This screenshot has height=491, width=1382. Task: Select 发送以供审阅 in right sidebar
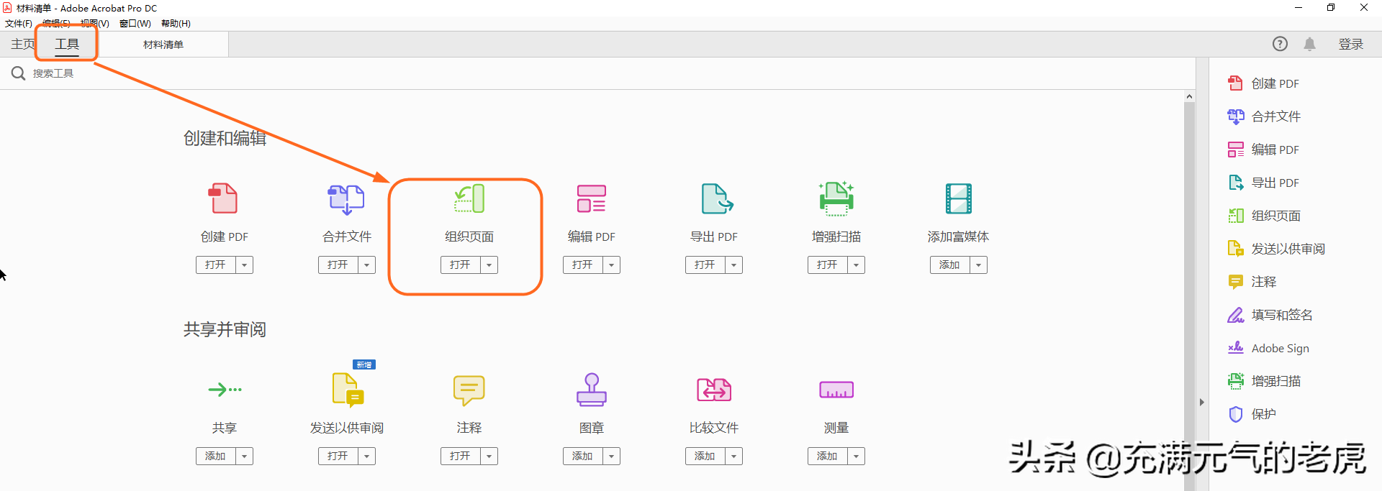click(1276, 249)
